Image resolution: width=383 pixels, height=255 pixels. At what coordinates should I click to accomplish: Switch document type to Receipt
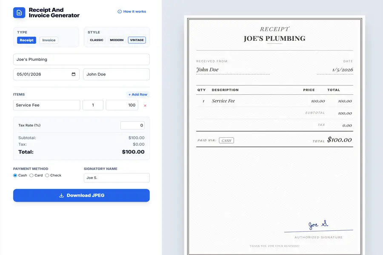click(x=26, y=40)
